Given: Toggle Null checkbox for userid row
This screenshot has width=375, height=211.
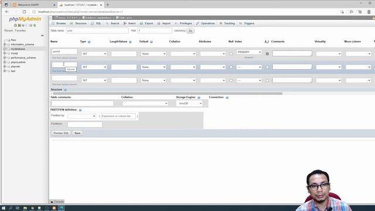Looking at the screenshot, I should [x=231, y=54].
